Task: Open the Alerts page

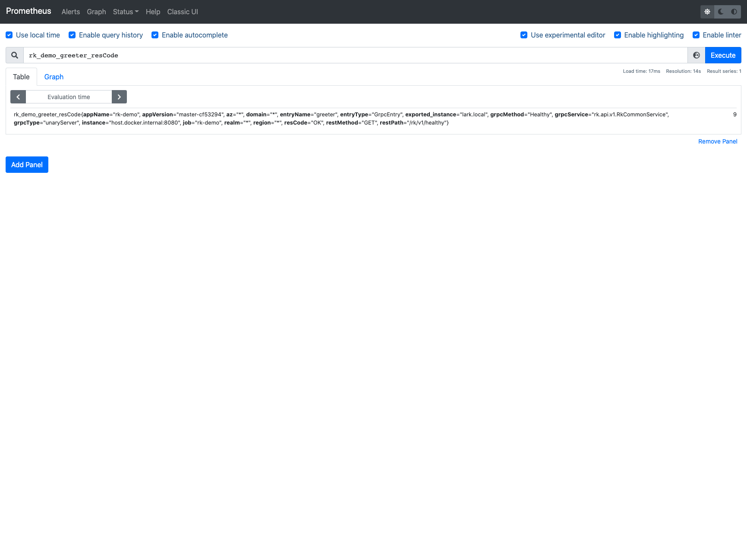Action: pos(71,12)
